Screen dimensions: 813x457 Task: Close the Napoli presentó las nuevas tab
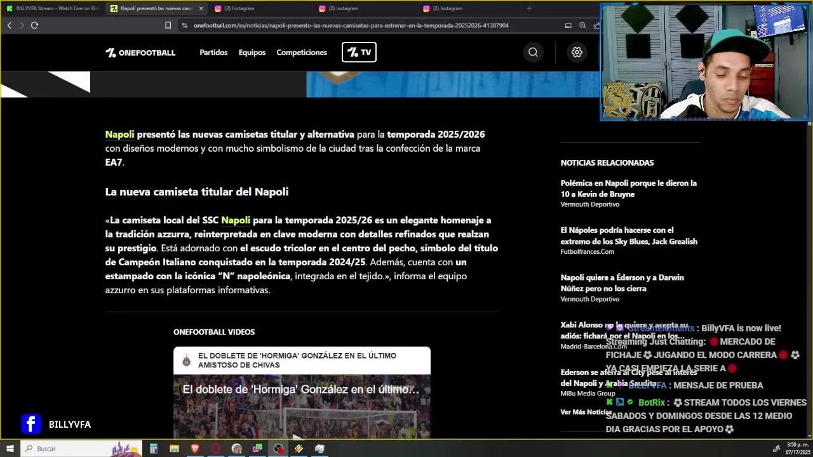click(x=201, y=8)
